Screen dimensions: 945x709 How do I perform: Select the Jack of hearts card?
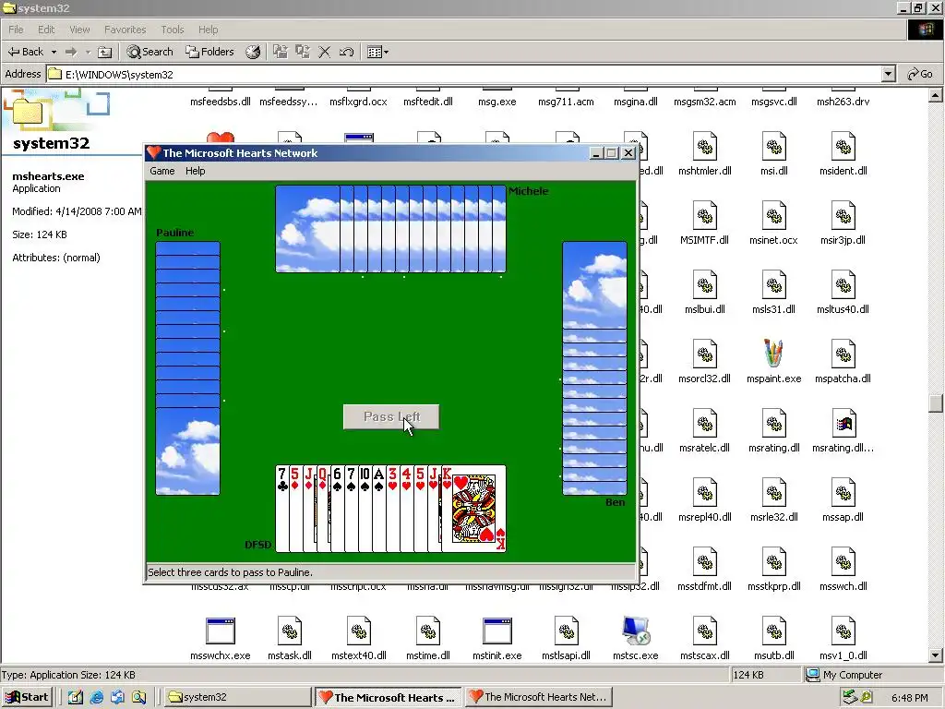pos(435,509)
